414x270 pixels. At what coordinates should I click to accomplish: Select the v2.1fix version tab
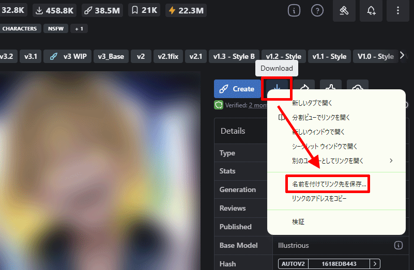tap(168, 56)
